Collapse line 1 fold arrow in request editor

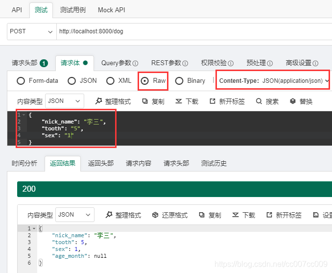24,115
